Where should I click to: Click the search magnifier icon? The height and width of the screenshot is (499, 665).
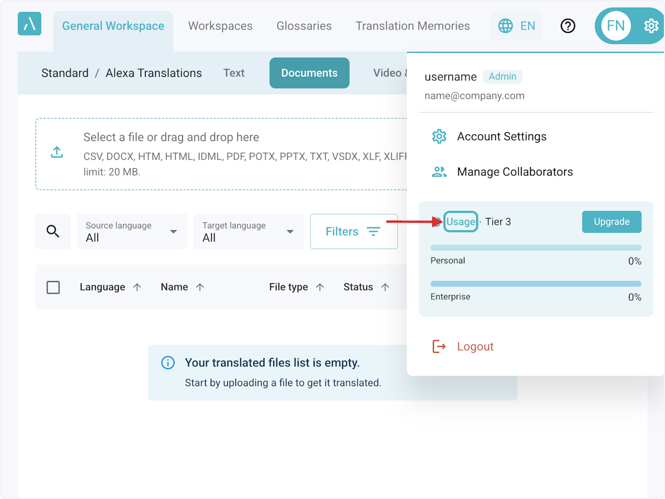(x=53, y=231)
